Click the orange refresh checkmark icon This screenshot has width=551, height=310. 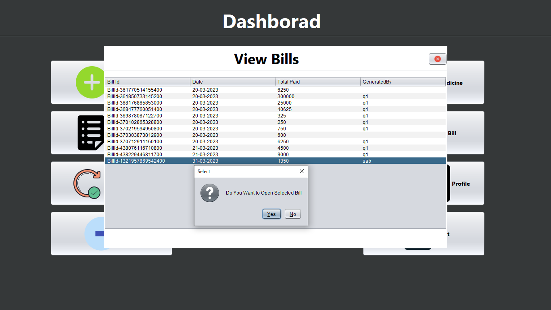point(87,183)
